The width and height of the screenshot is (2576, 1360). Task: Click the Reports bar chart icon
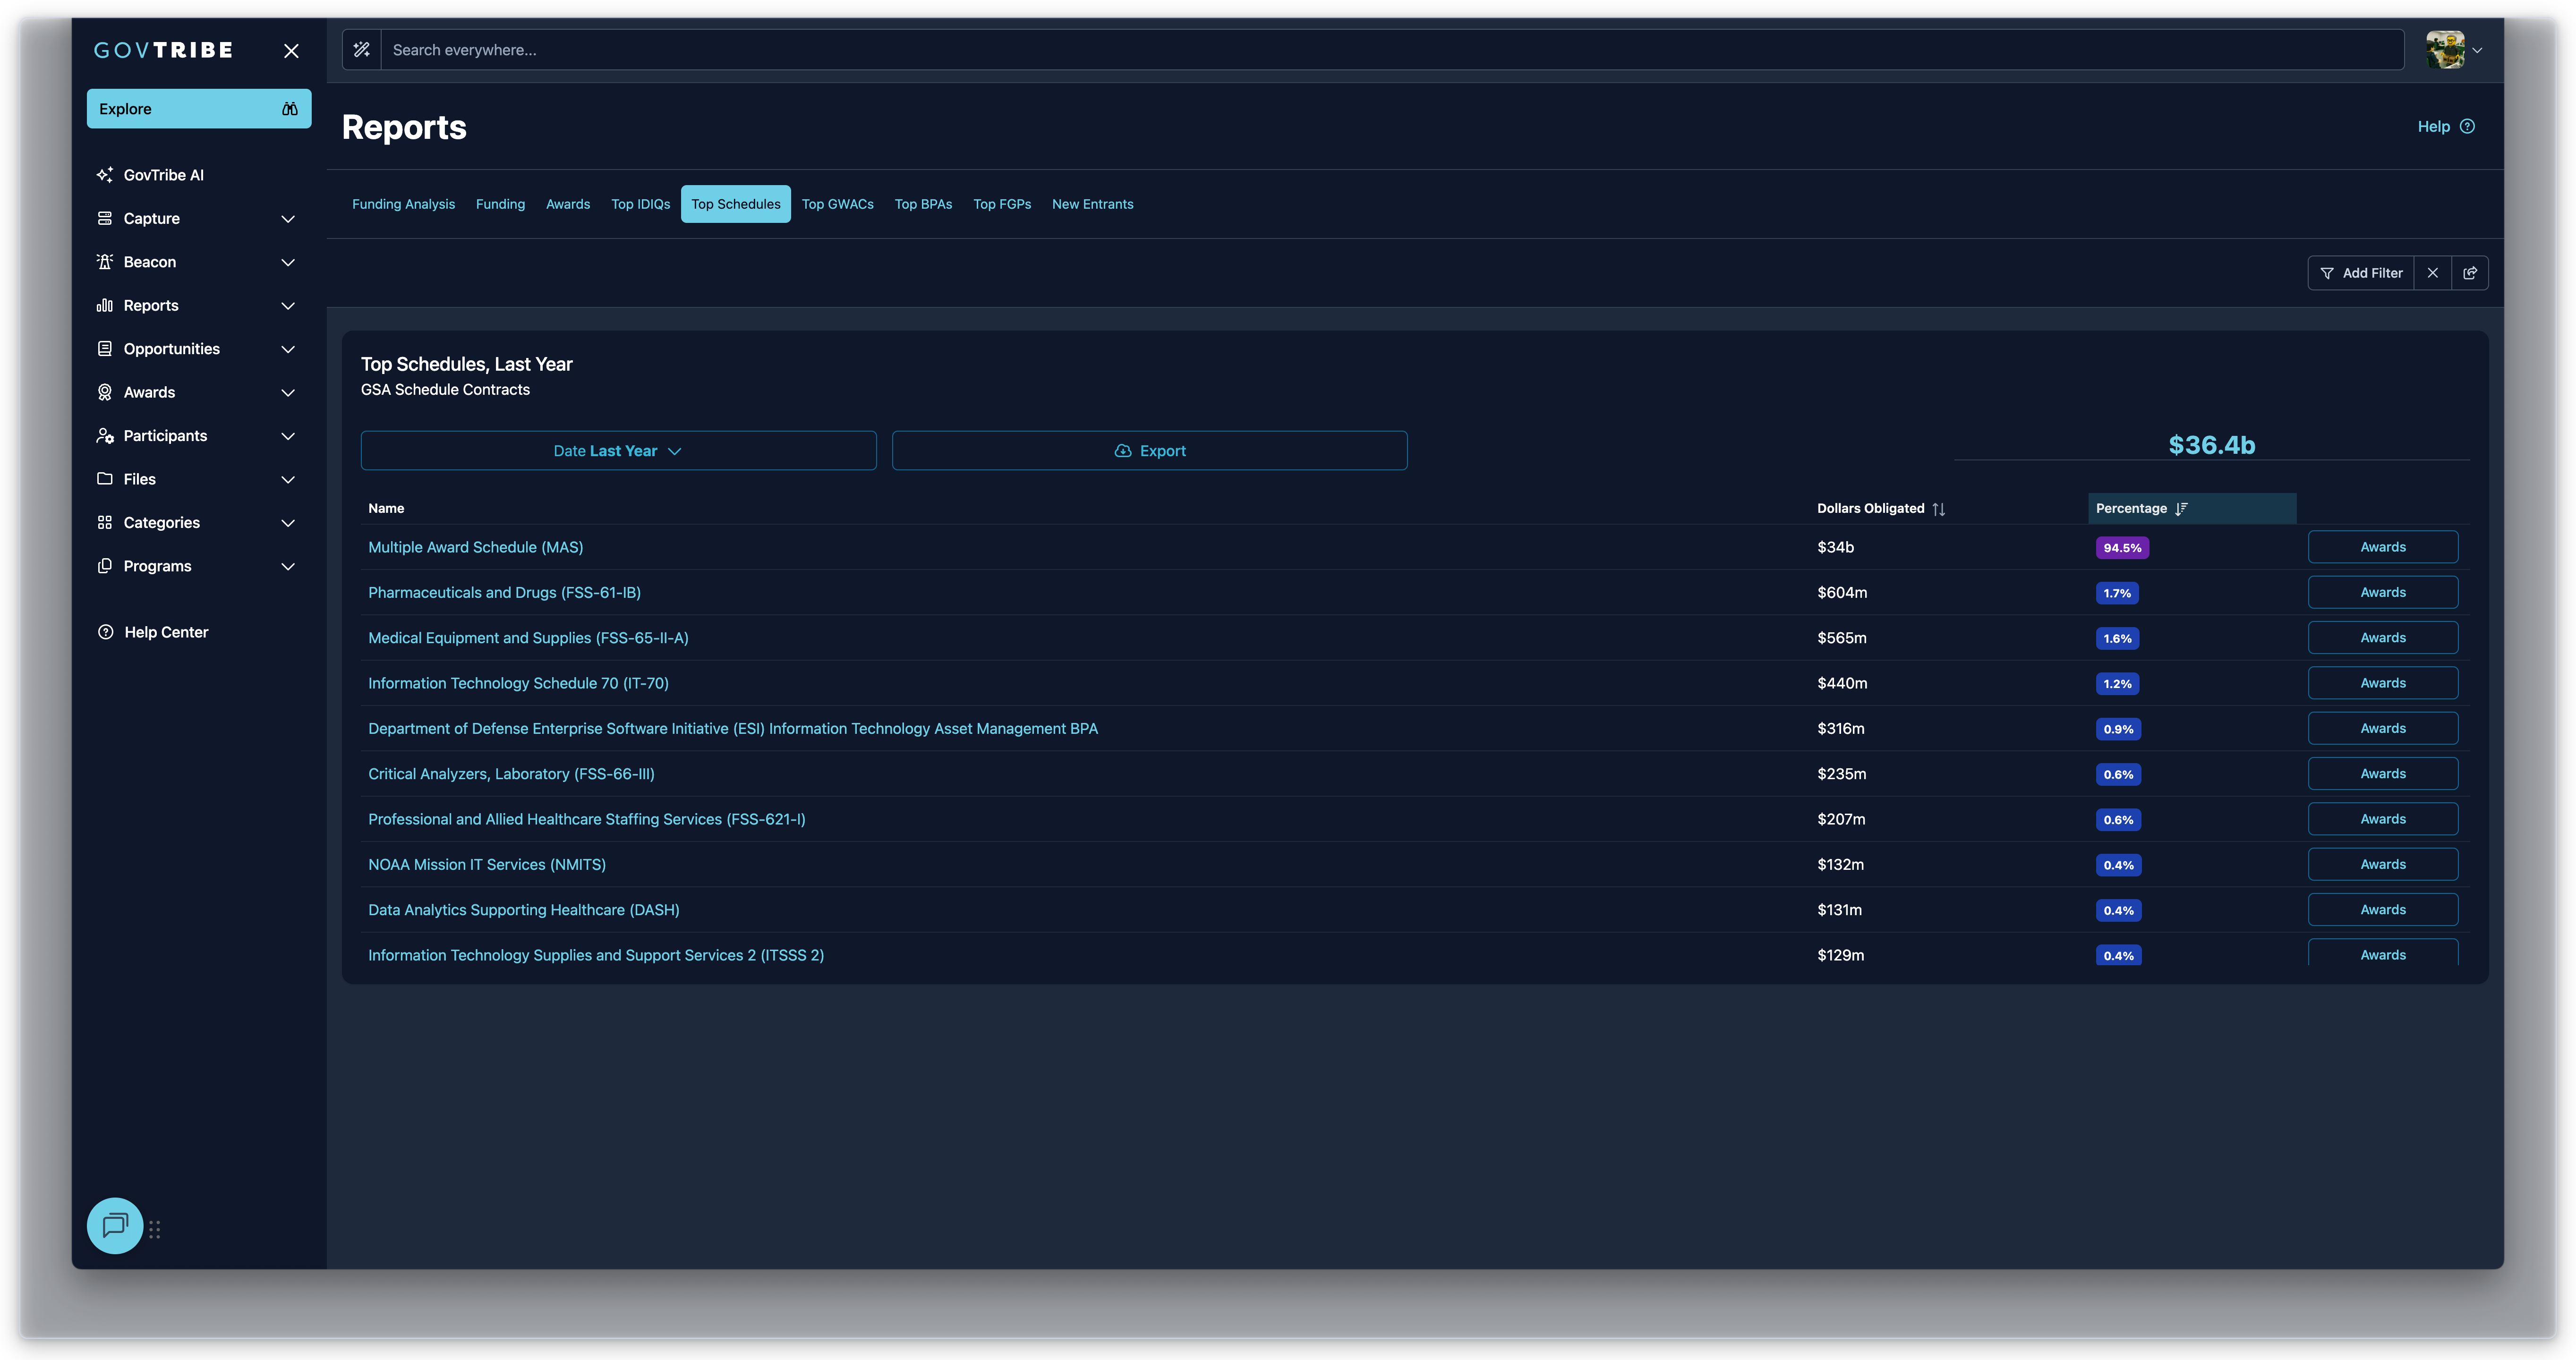105,305
